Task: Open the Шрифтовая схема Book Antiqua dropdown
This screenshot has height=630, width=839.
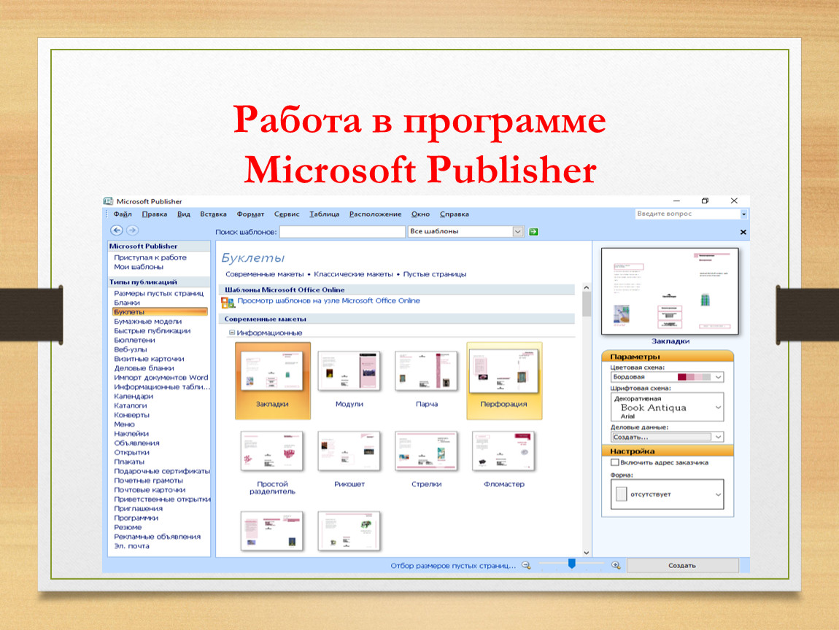Action: 718,408
